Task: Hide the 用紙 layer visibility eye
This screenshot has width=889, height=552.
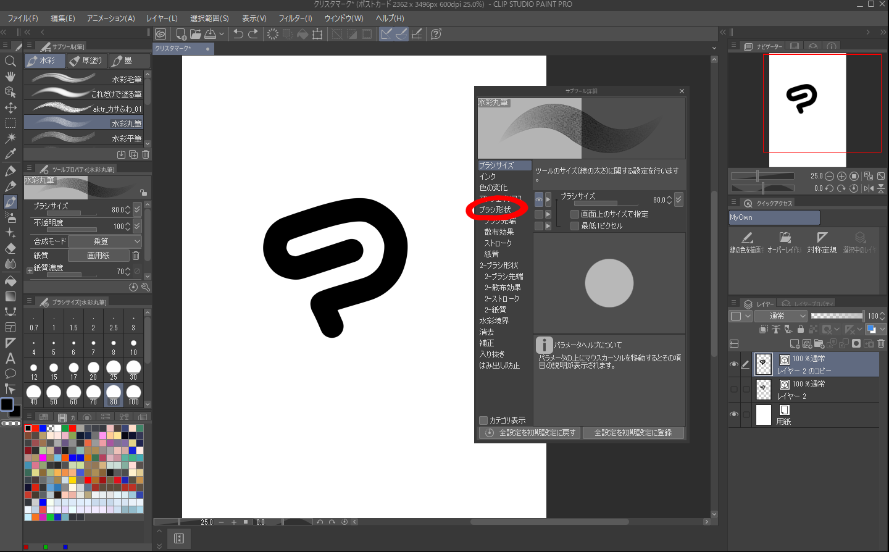Action: (734, 414)
